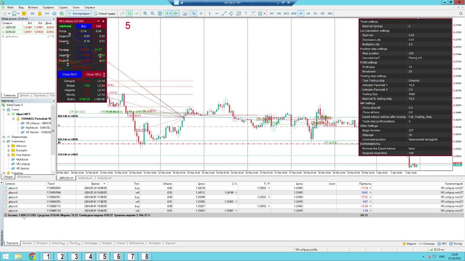465x261 pixels.
Task: Click the blue Buy button
Action: click(84, 26)
